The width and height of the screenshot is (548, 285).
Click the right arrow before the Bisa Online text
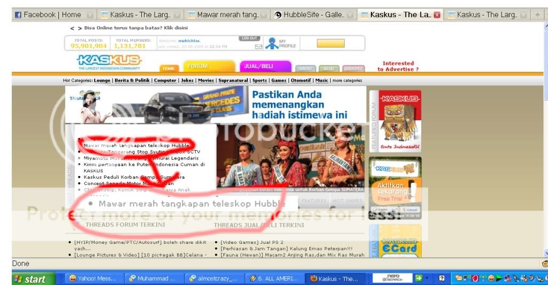[80, 28]
